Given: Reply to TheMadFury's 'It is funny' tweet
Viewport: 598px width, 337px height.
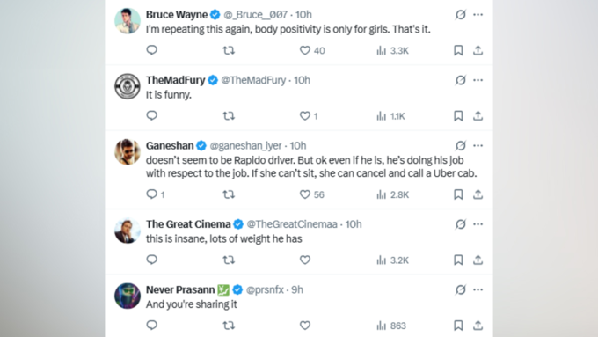Looking at the screenshot, I should (152, 115).
